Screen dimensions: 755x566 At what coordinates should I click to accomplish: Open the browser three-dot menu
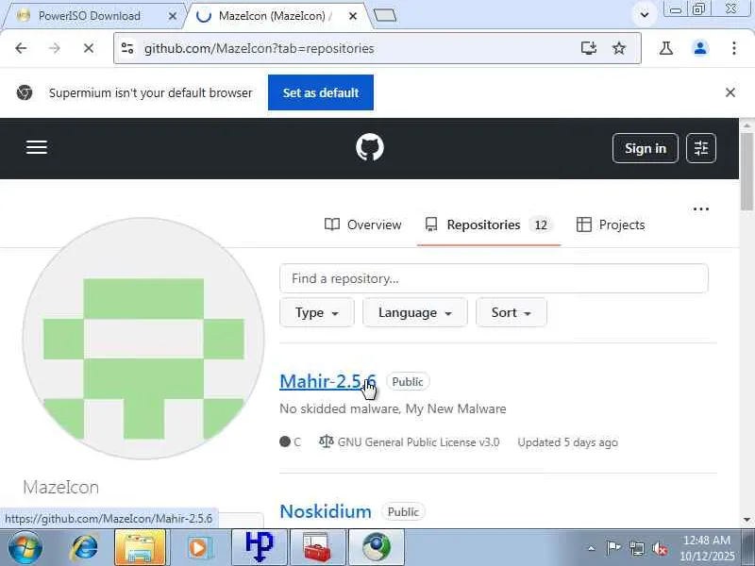(734, 48)
